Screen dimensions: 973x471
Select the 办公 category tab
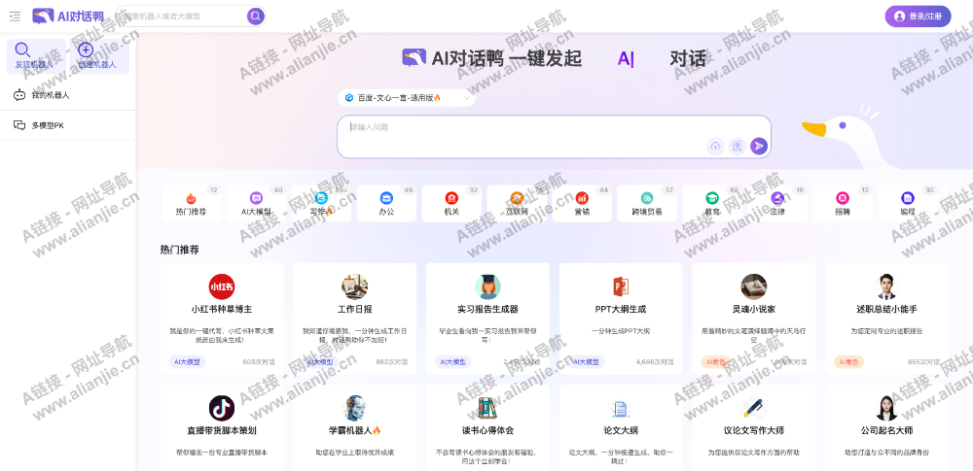coord(386,202)
